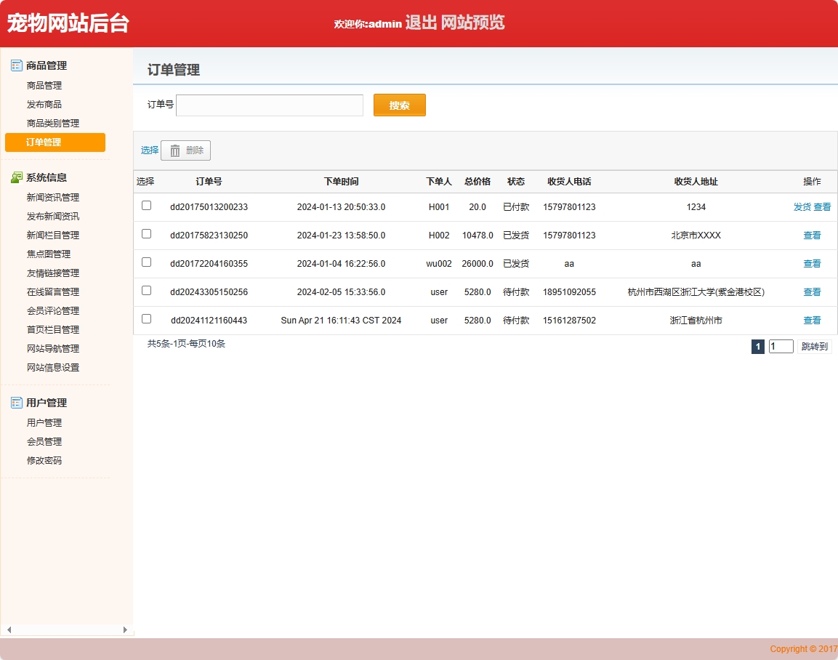
Task: Select checkbox for order dd20172204160355
Action: tap(146, 262)
